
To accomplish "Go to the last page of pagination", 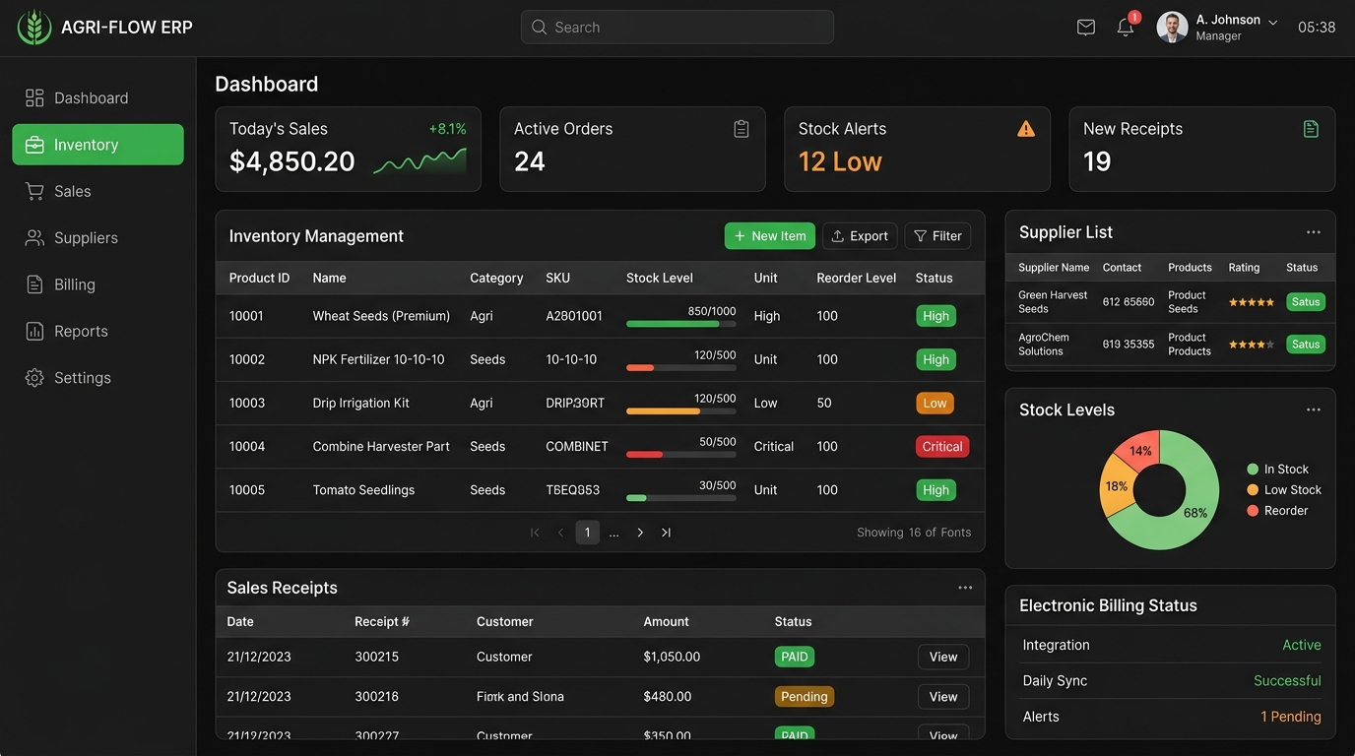I will (x=666, y=533).
